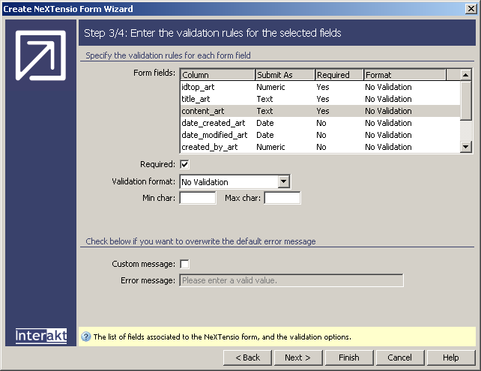This screenshot has height=371, width=481.
Task: Select the content_art field row
Action: (x=320, y=111)
